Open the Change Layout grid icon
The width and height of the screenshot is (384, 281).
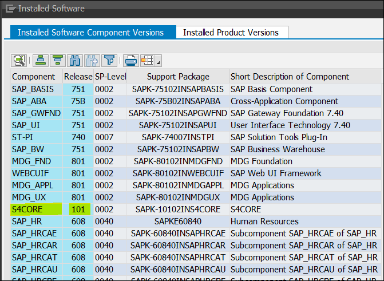tap(148, 61)
